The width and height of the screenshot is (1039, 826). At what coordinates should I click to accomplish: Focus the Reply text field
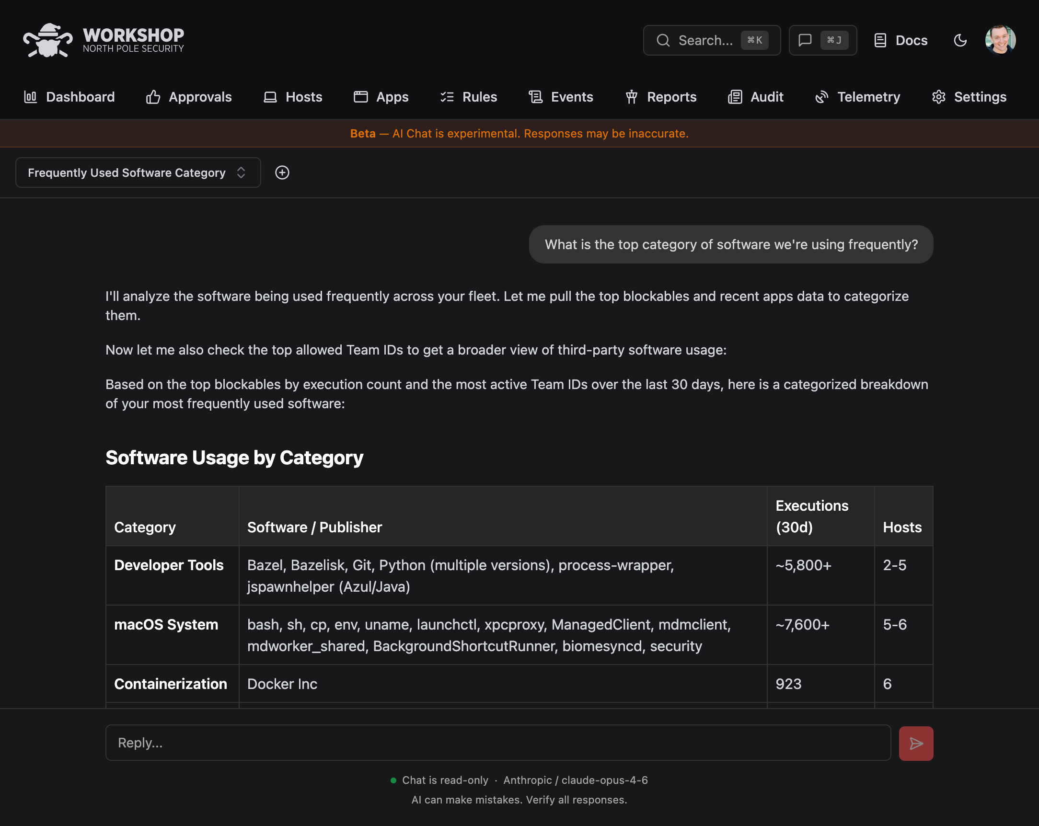point(498,743)
